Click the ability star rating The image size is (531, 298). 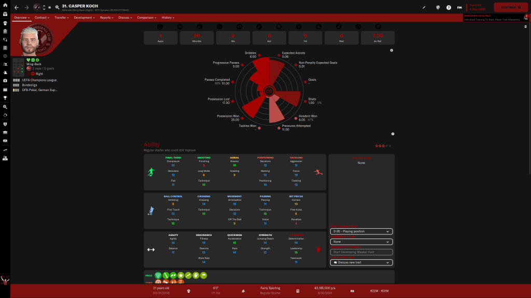(x=380, y=146)
